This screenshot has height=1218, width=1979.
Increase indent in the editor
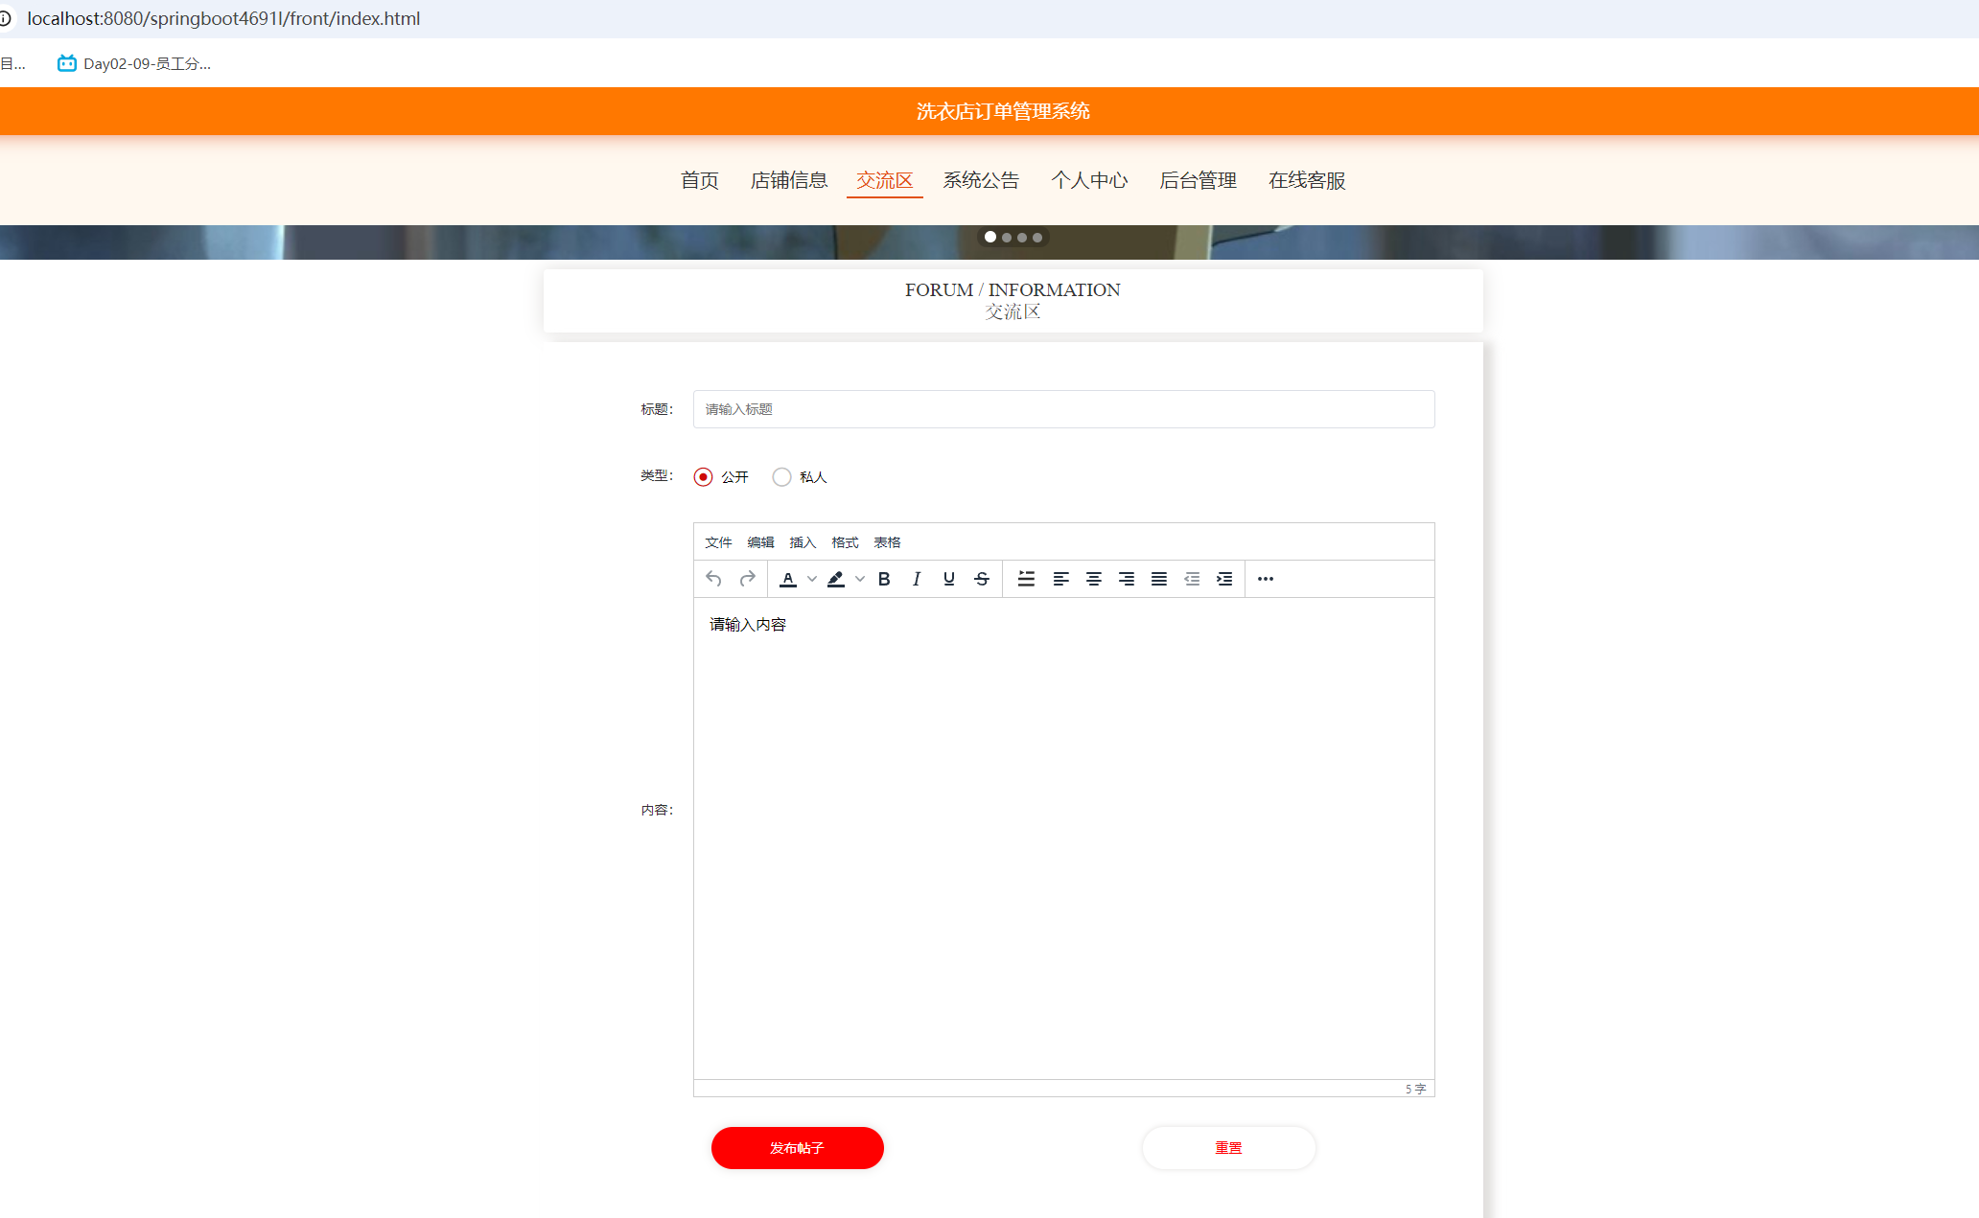click(x=1224, y=579)
